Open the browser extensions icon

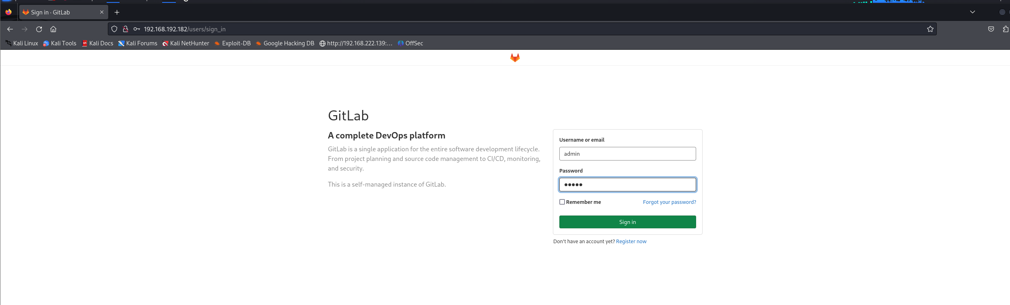click(x=1006, y=29)
